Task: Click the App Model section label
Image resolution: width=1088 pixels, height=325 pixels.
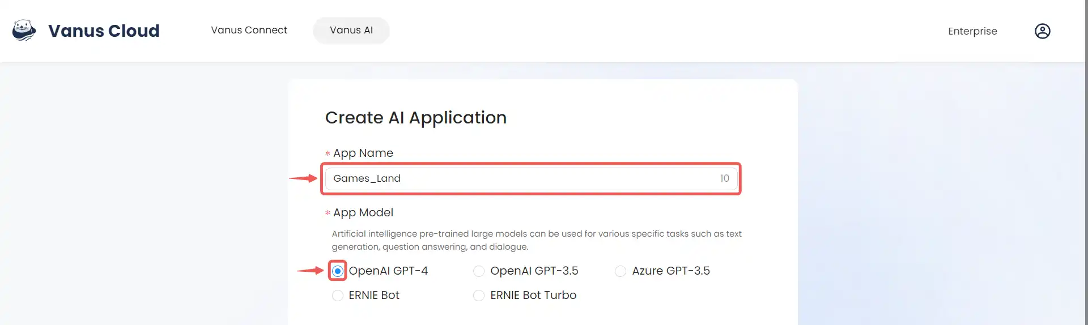Action: [x=363, y=213]
